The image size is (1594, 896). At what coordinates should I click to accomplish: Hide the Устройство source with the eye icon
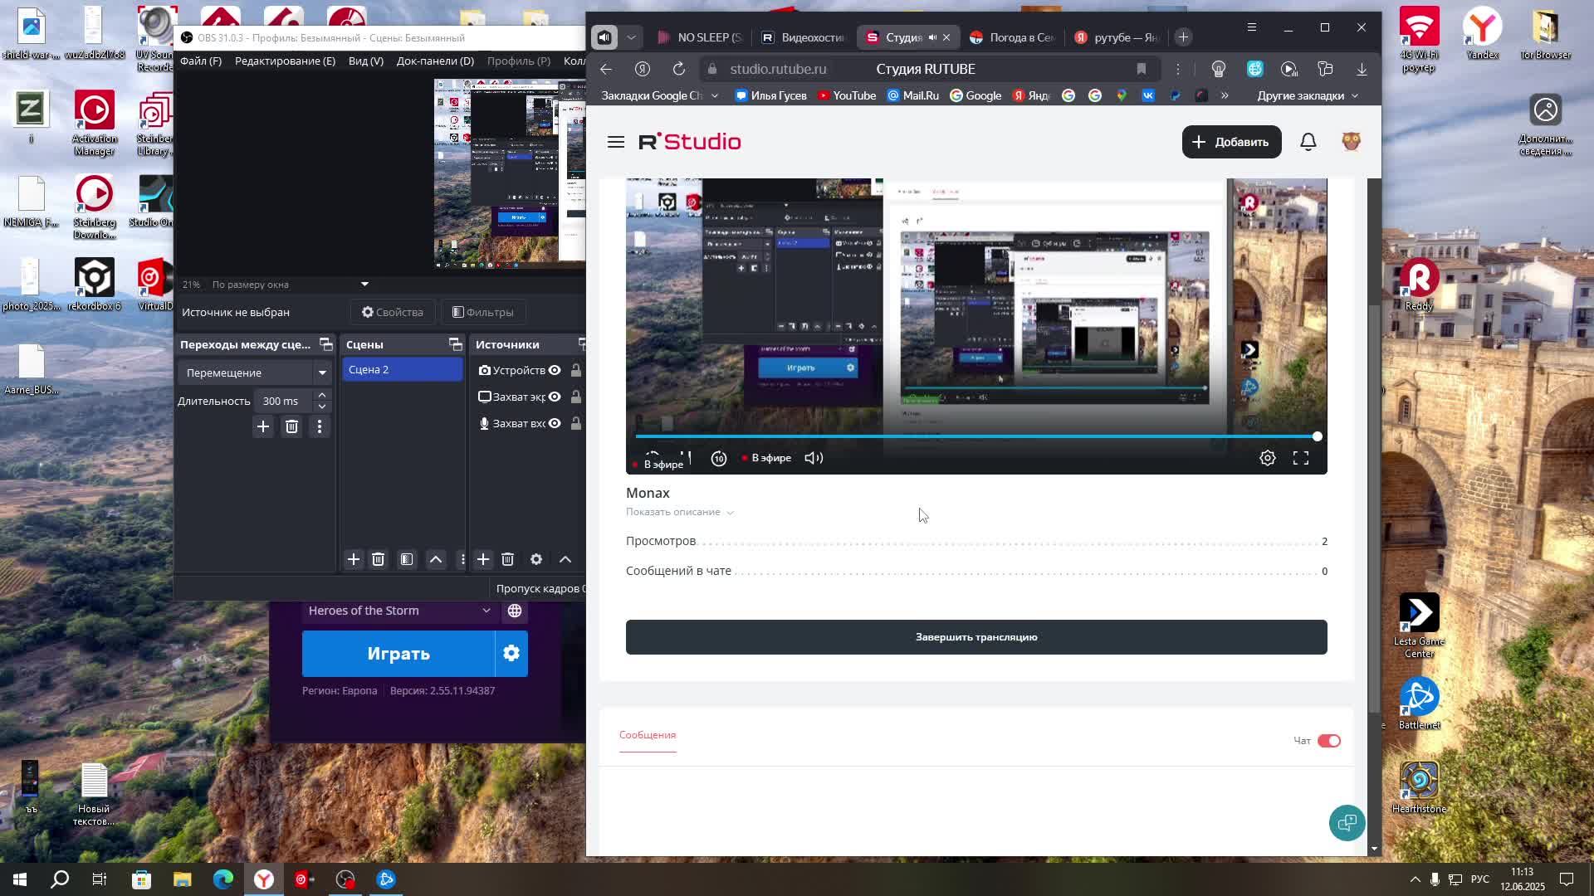555,370
